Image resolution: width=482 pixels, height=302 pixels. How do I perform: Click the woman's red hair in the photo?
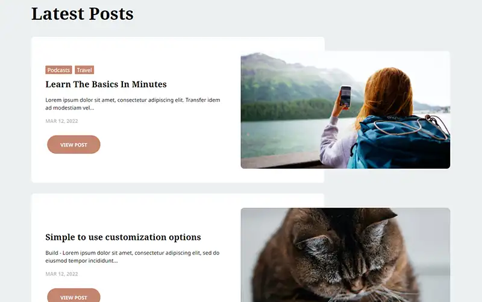click(387, 92)
